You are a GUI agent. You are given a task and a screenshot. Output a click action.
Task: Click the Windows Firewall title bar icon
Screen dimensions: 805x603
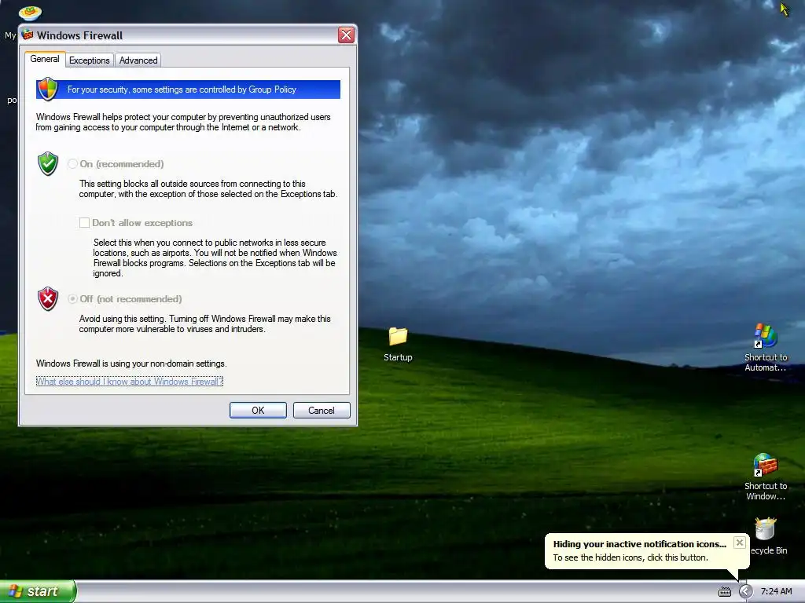click(28, 35)
